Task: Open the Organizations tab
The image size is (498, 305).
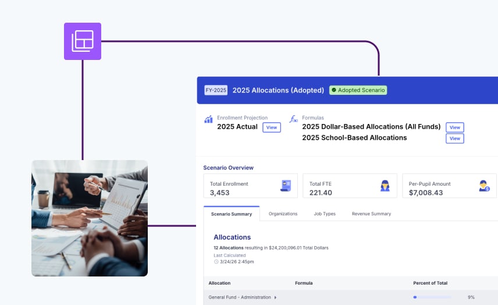Action: point(283,214)
